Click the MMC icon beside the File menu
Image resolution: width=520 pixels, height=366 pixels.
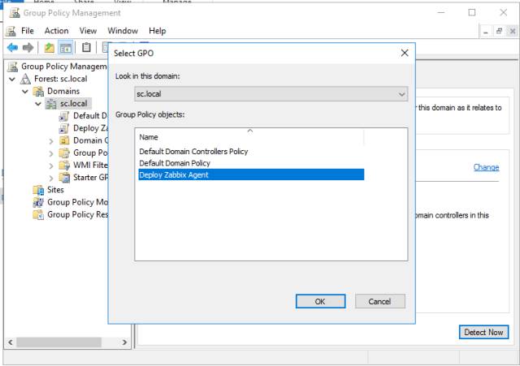pyautogui.click(x=11, y=31)
